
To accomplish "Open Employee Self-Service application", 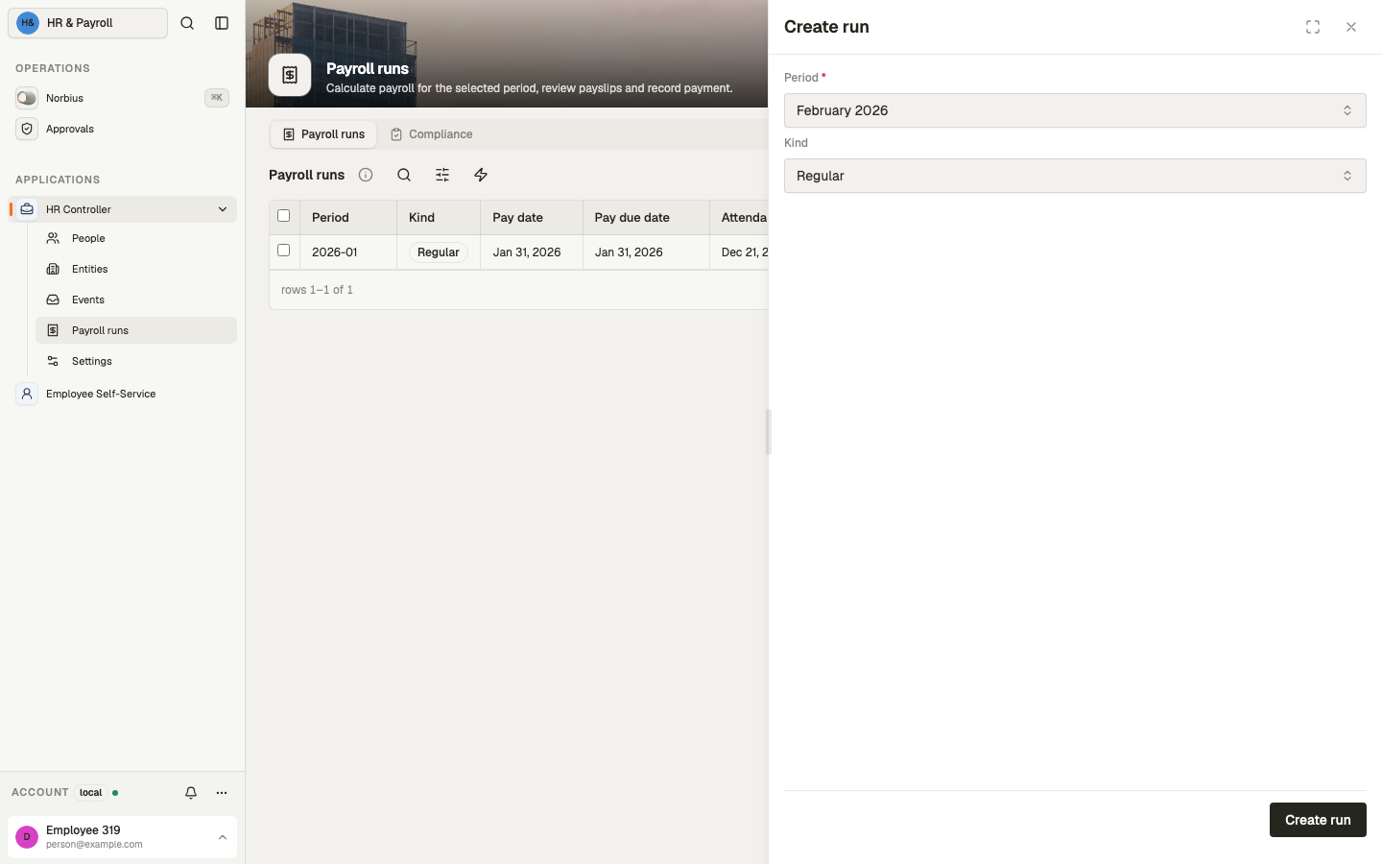I will (122, 394).
